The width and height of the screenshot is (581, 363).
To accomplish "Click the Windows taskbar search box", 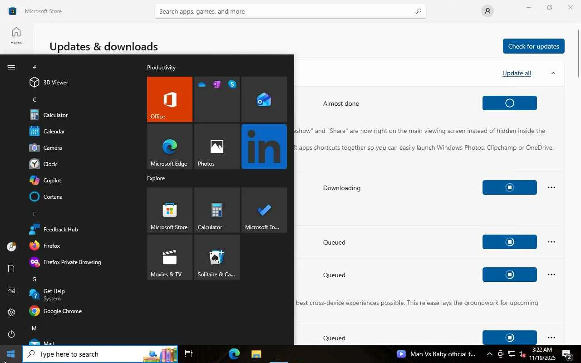I will (x=100, y=354).
